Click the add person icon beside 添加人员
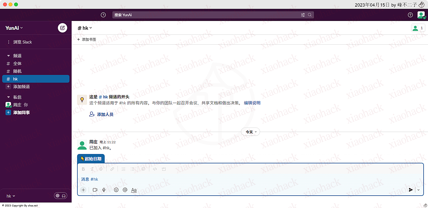Viewport: 428px width, 208px height. (x=92, y=114)
